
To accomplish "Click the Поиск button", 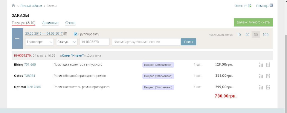I will tap(189, 42).
